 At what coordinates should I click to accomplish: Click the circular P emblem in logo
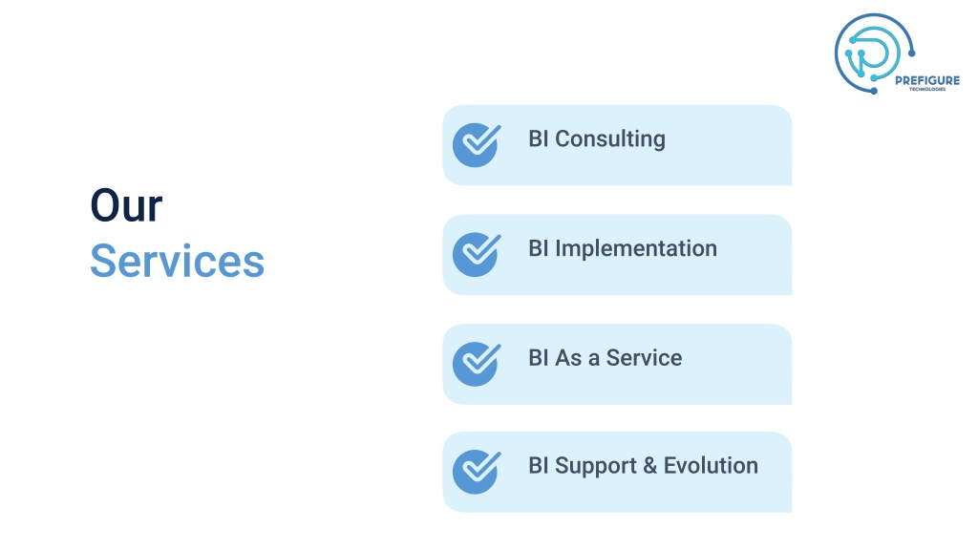point(874,53)
